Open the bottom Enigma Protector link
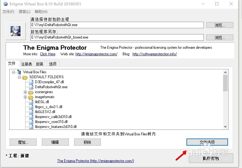This screenshot has width=242, height=168. coord(96,161)
